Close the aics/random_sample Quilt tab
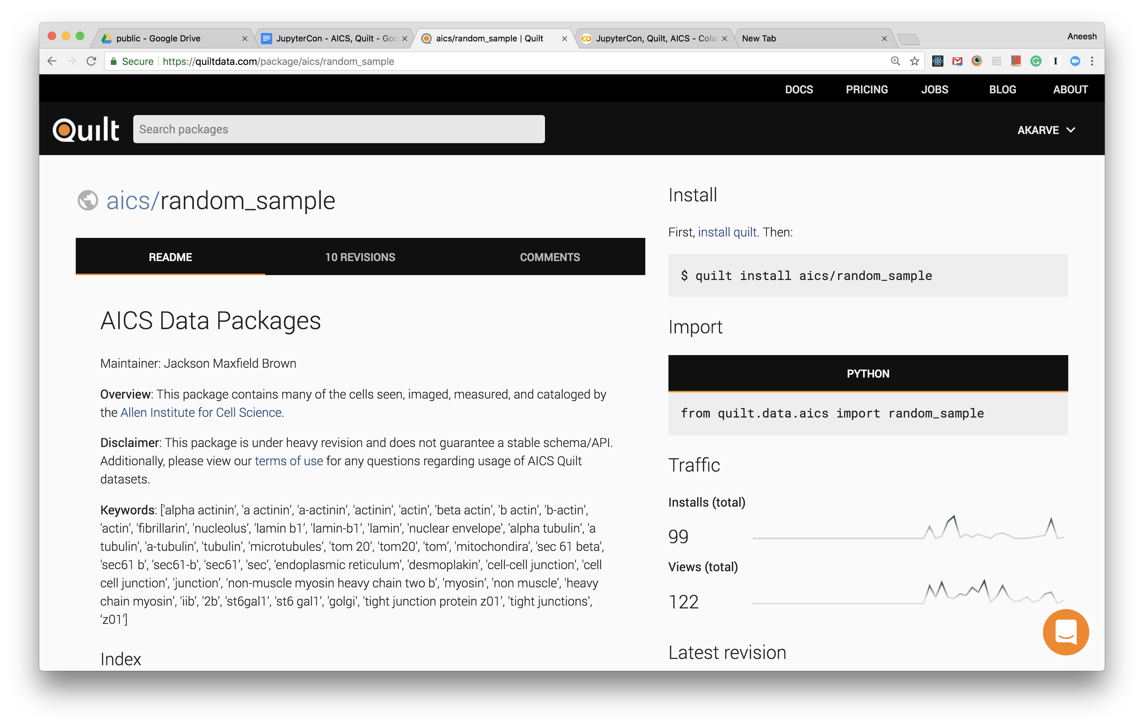Screen dimensions: 1144x727 (x=564, y=39)
